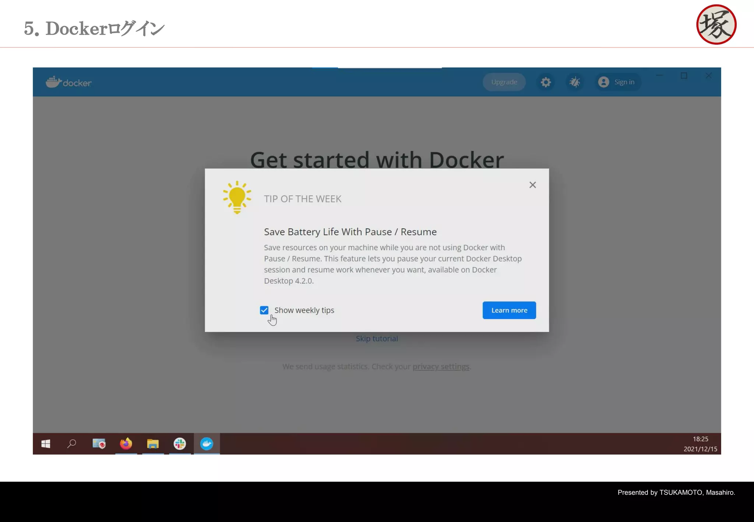Image resolution: width=754 pixels, height=522 pixels.
Task: Maximize the Docker Desktop window
Action: (x=684, y=75)
